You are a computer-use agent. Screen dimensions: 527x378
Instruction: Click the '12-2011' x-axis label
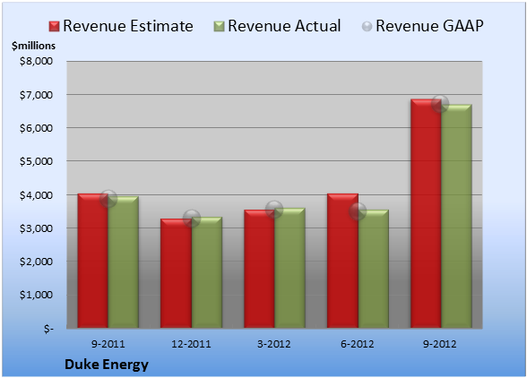pyautogui.click(x=191, y=344)
